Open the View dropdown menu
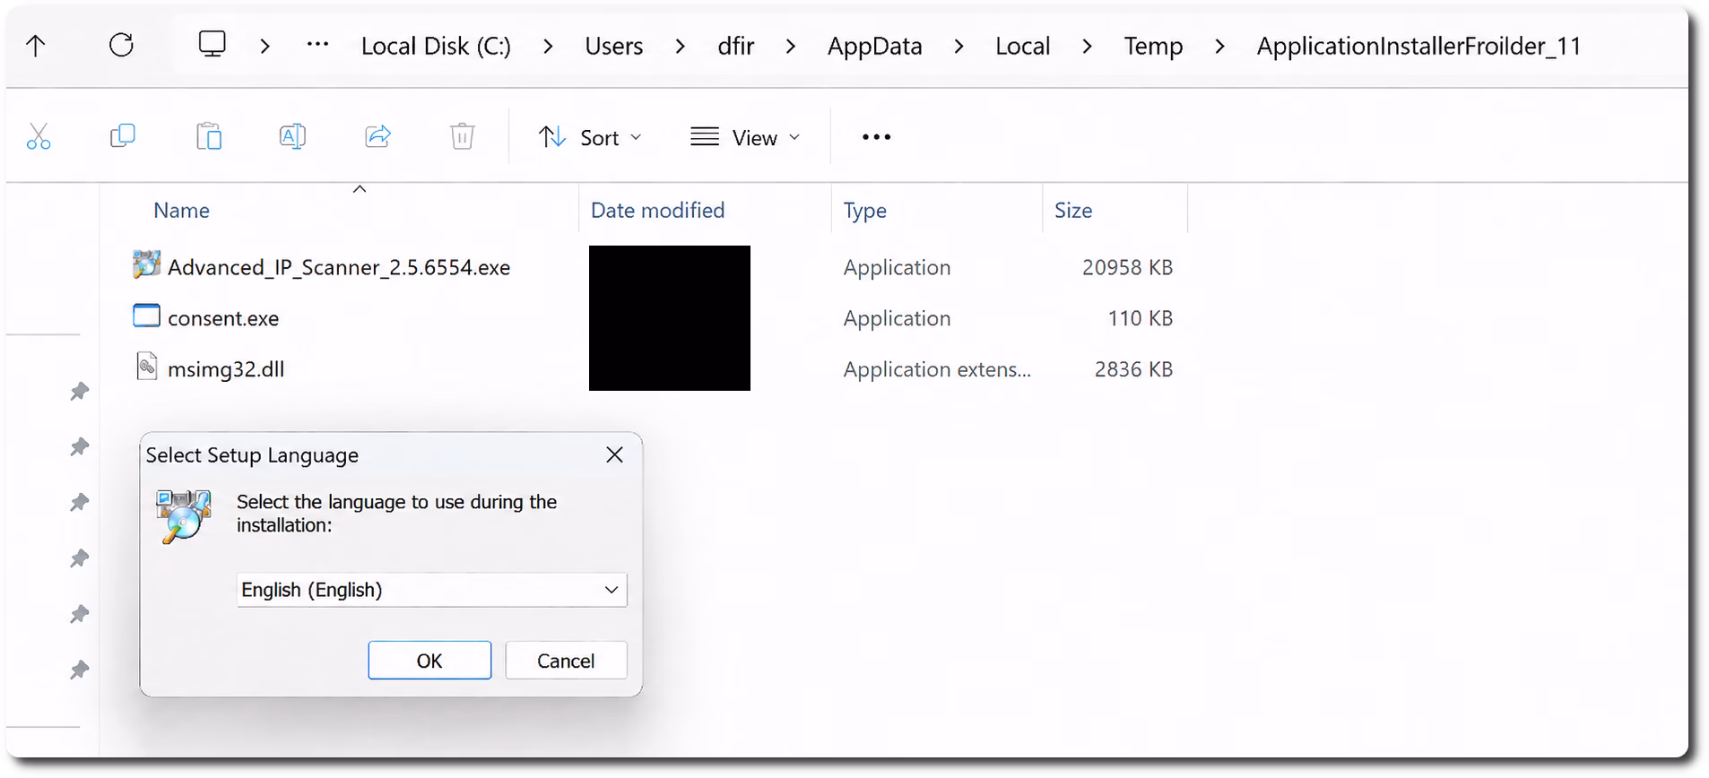Image resolution: width=1709 pixels, height=778 pixels. [x=744, y=137]
